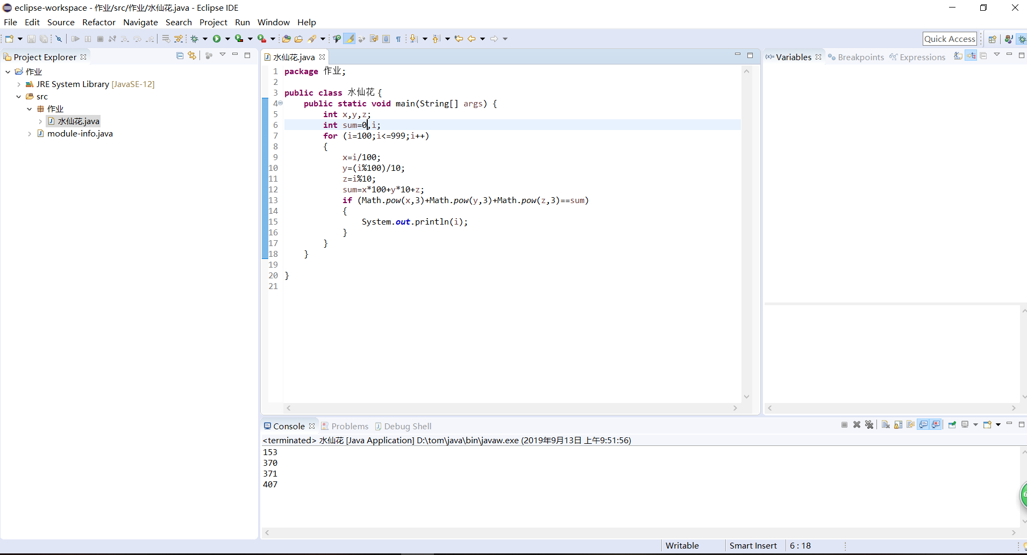Switch to the Breakpoints tab
This screenshot has width=1027, height=555.
click(x=855, y=57)
